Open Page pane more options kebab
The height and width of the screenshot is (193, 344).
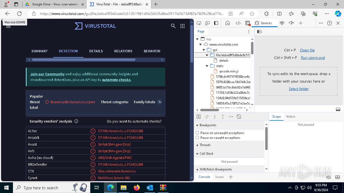pyautogui.click(x=249, y=32)
